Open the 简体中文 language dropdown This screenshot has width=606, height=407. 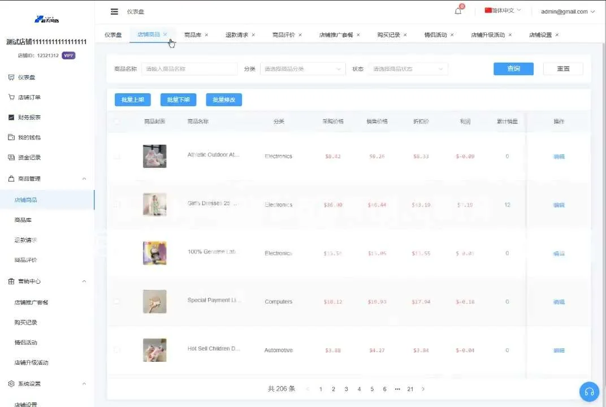point(503,11)
